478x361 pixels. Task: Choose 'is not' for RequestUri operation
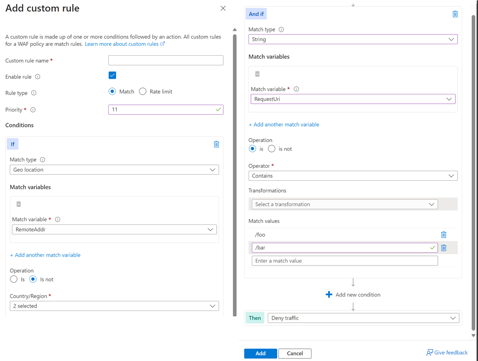(x=272, y=149)
